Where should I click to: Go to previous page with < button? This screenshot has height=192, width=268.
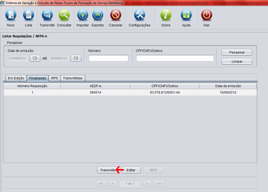coord(113,183)
